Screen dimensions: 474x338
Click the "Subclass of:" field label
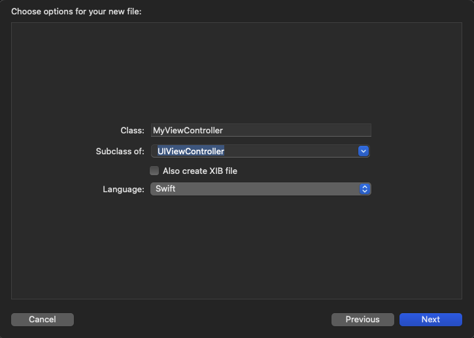[x=120, y=151]
